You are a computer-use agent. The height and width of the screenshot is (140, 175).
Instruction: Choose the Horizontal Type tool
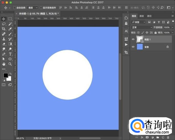[x=10, y=54]
